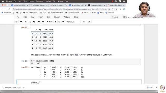Image resolution: width=166 pixels, height=93 pixels.
Task: Show all downloads
Action: click(150, 87)
